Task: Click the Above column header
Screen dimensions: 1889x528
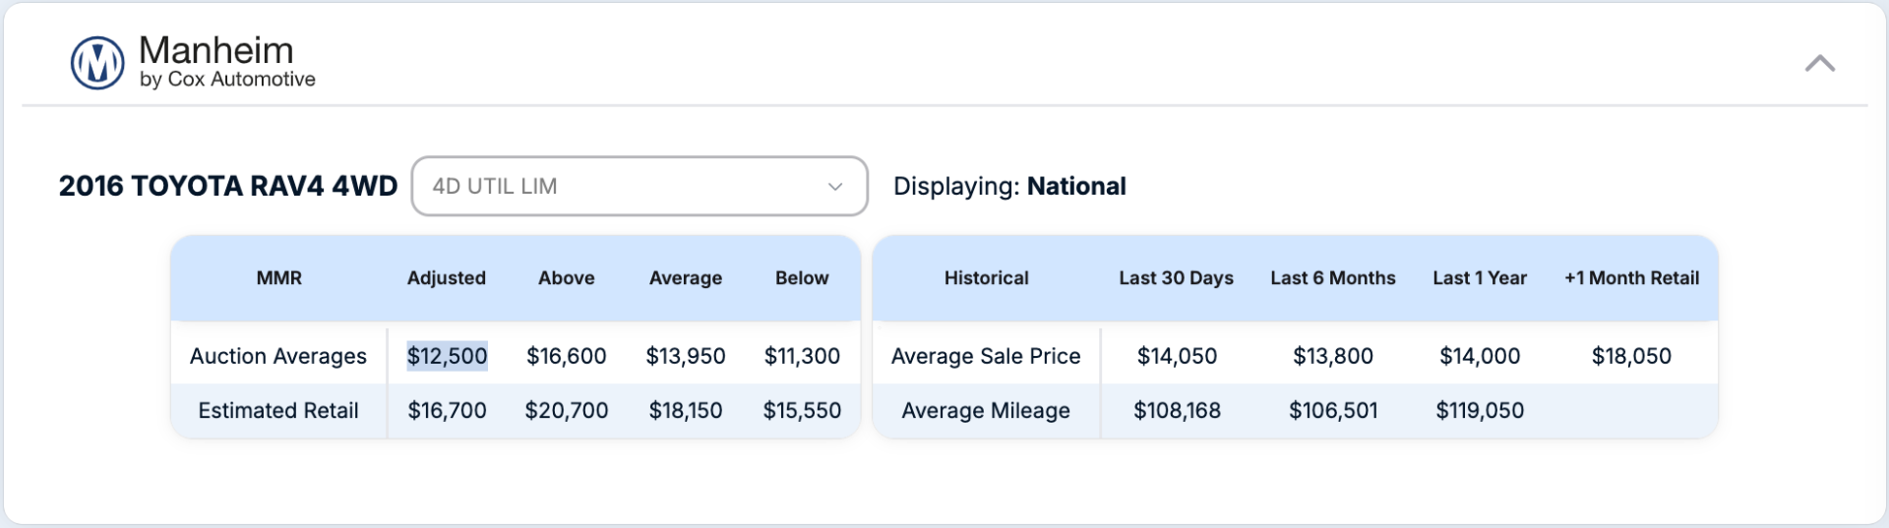Action: coord(567,278)
